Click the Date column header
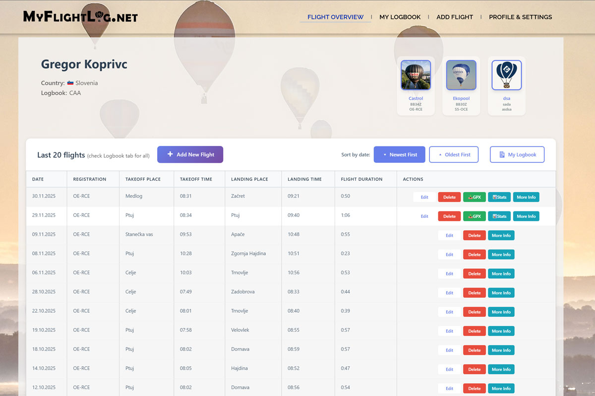 point(38,179)
